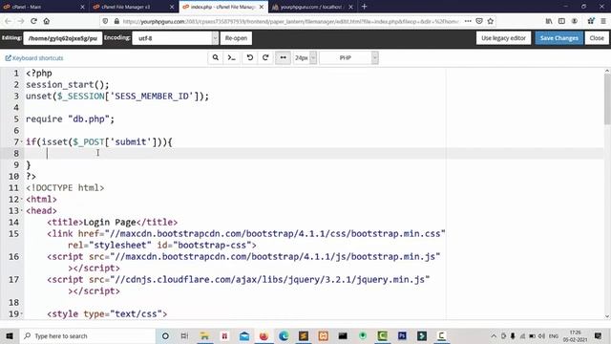
Task: Open the page actions three-dots menu
Action: [x=468, y=21]
